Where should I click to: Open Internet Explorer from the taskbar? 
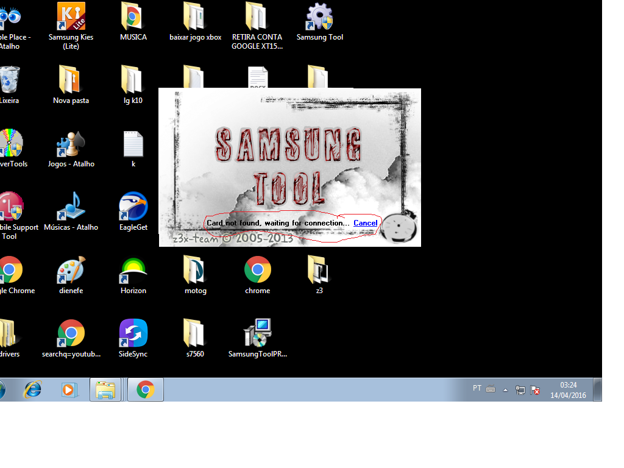[x=33, y=389]
